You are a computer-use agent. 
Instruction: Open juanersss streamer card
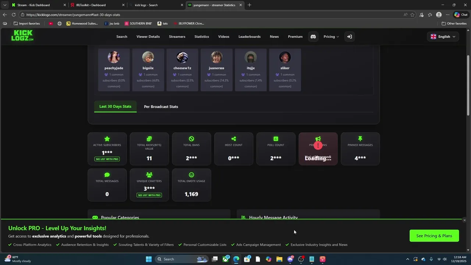pos(216,70)
